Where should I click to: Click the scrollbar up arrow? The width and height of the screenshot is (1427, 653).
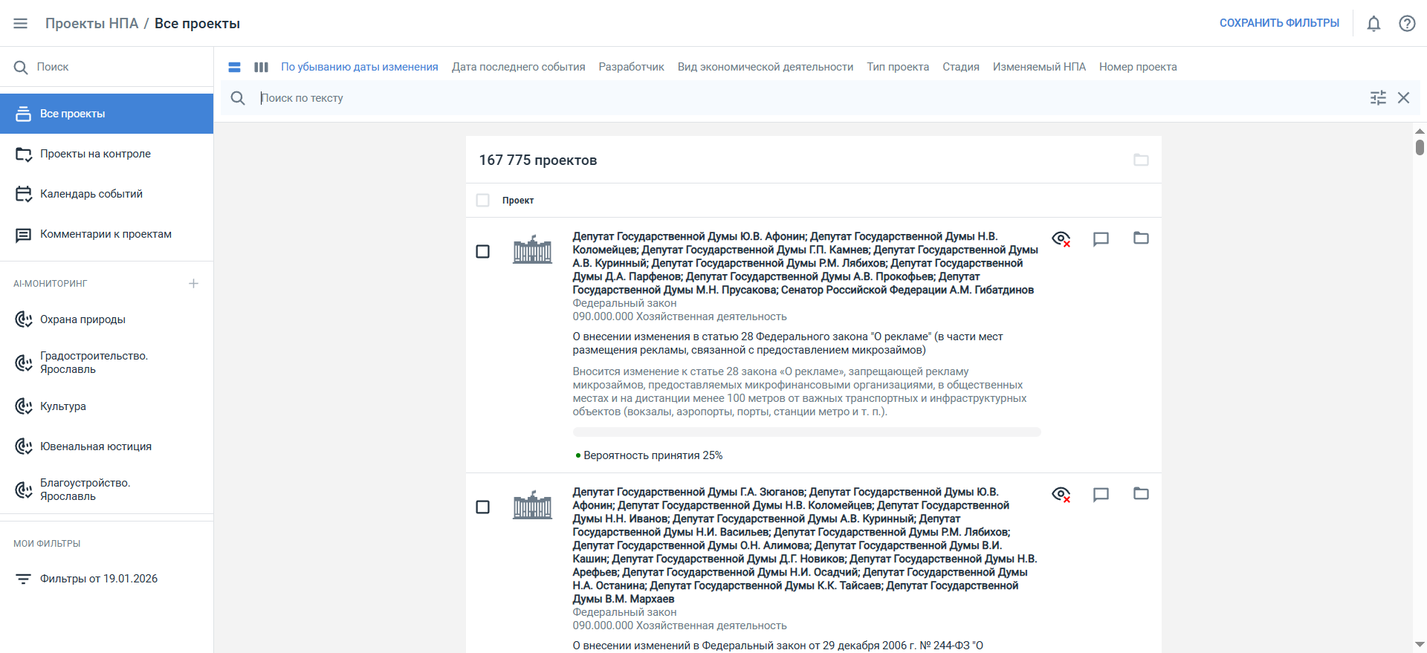[1420, 131]
